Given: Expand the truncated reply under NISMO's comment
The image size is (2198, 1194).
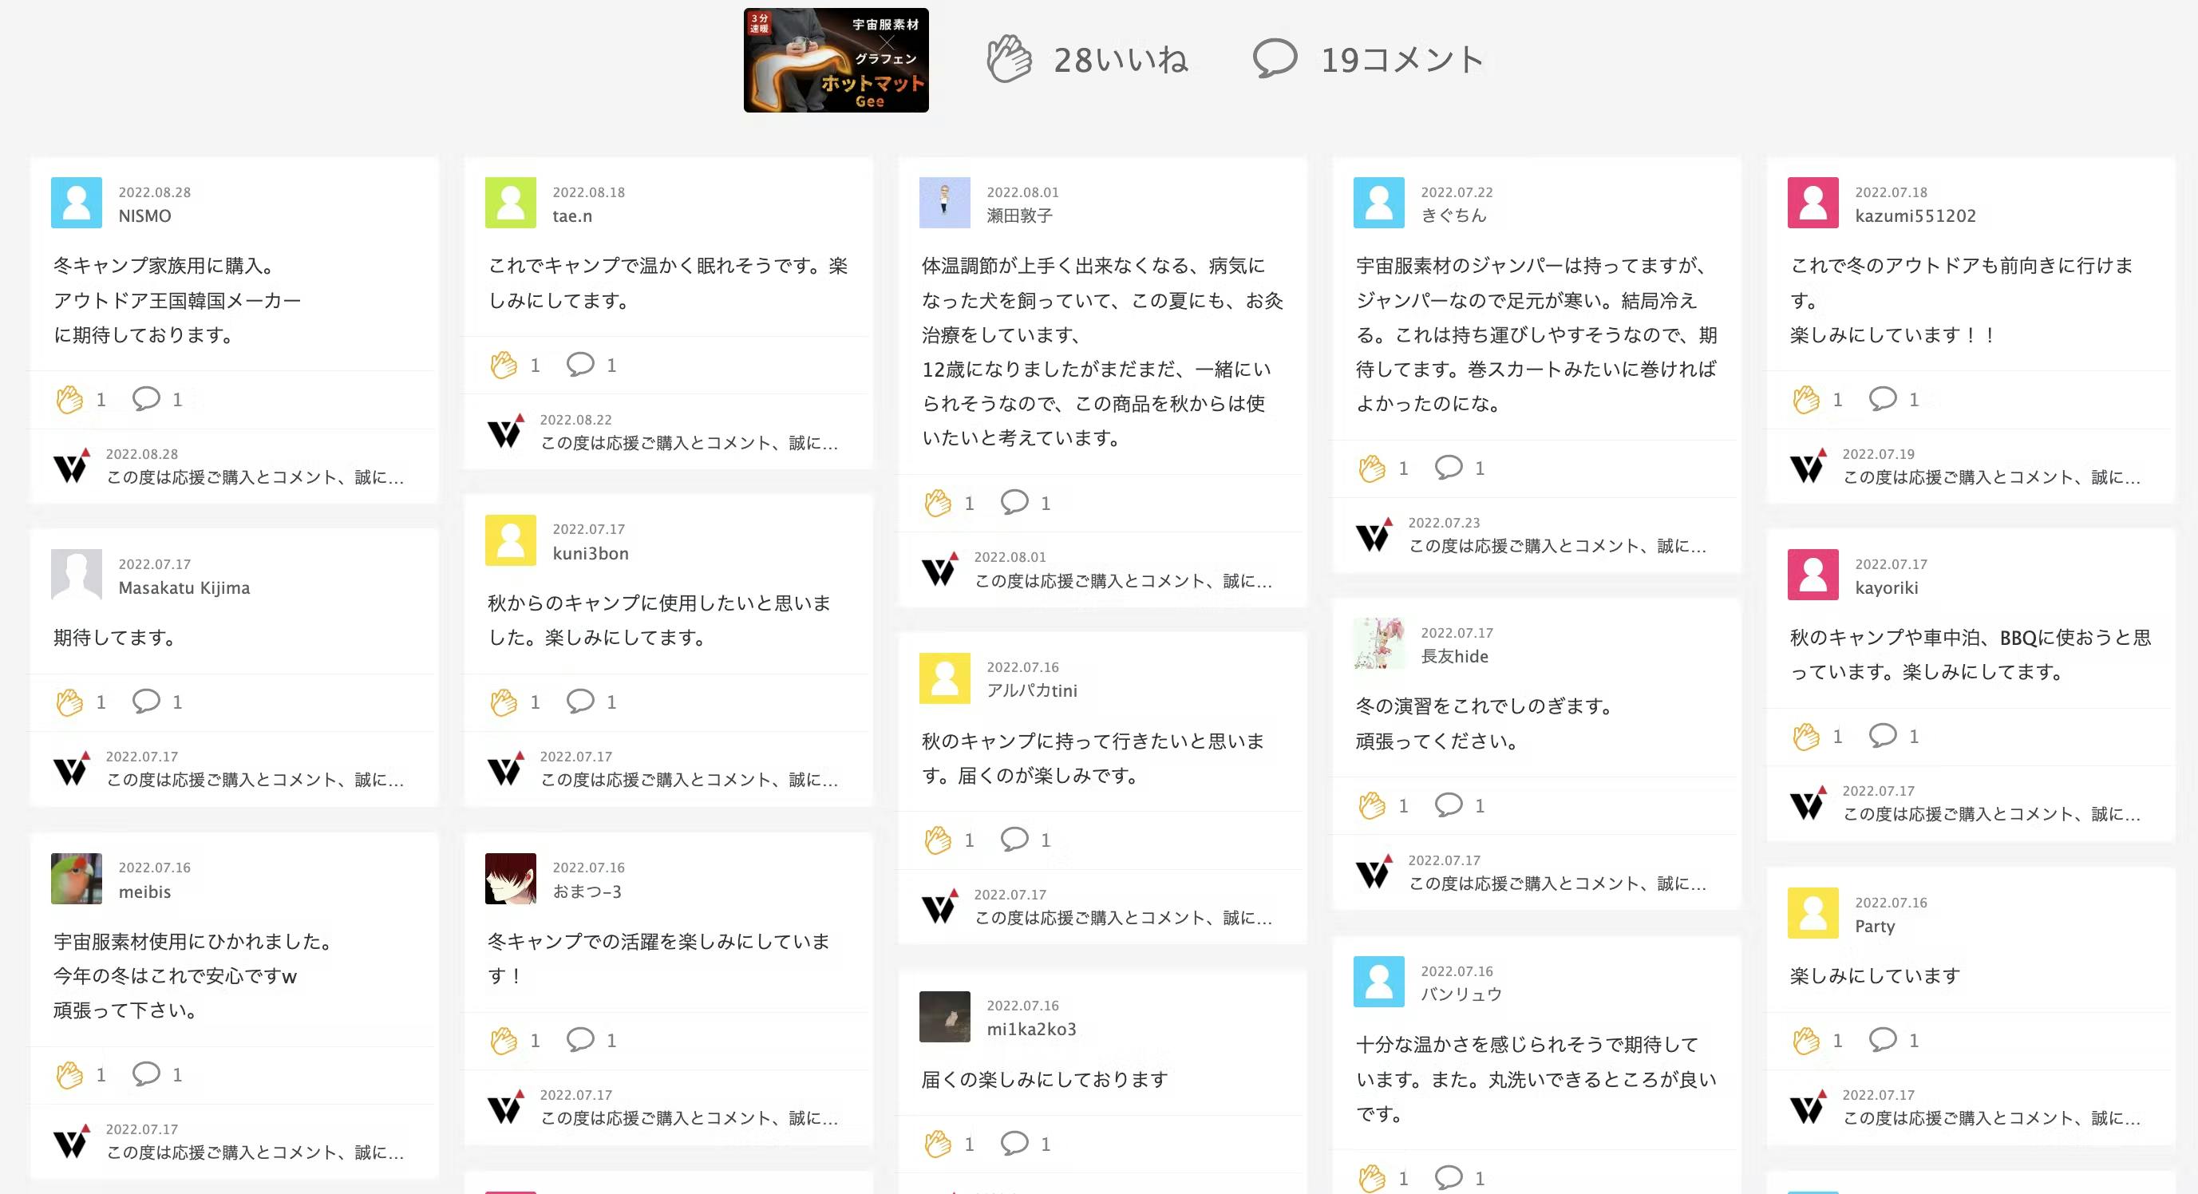Looking at the screenshot, I should coord(255,477).
